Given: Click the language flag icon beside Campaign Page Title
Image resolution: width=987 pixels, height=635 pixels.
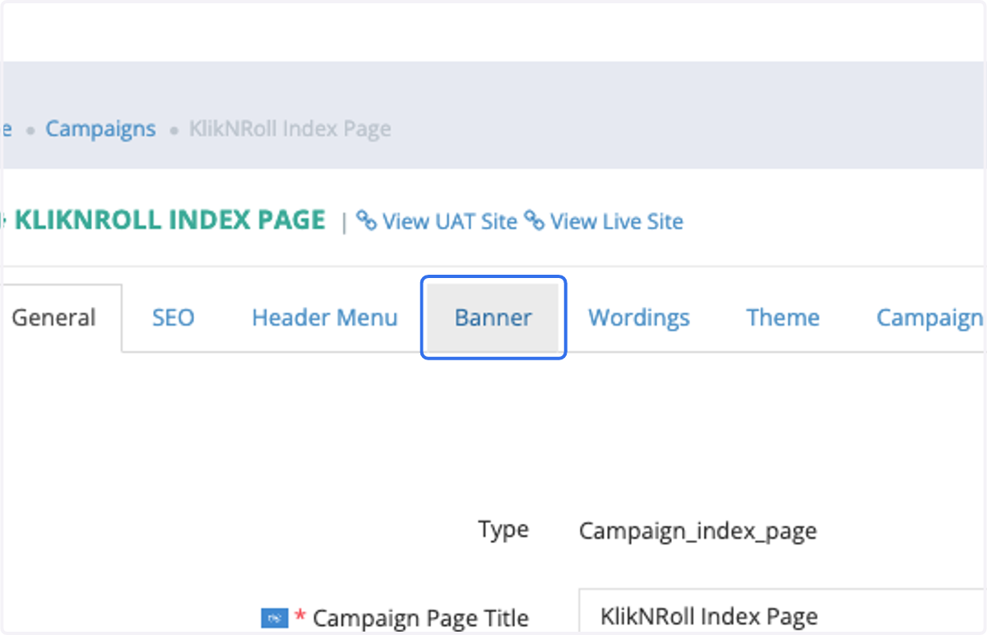Looking at the screenshot, I should (275, 617).
